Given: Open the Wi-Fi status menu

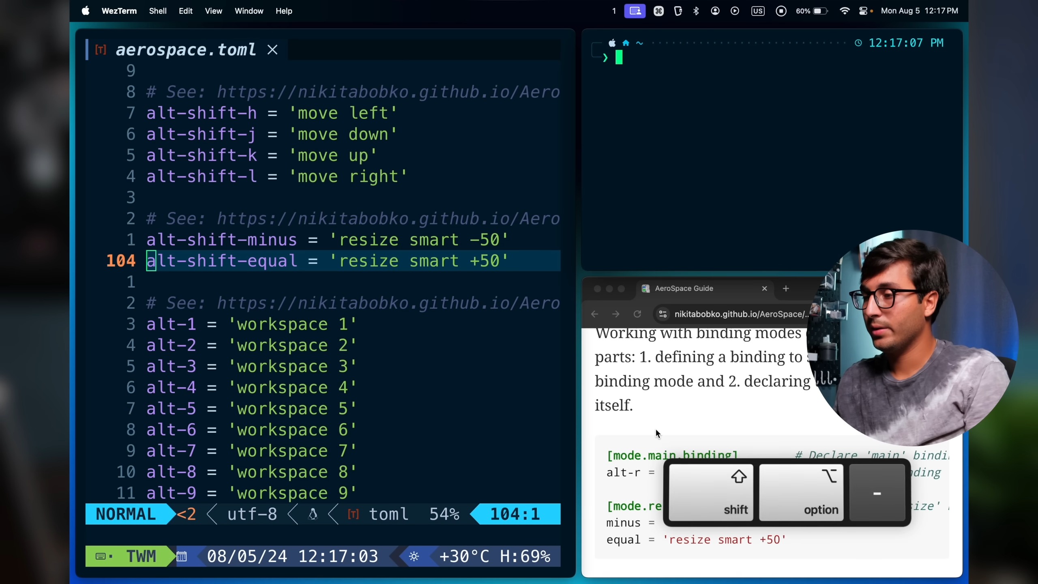Looking at the screenshot, I should [844, 11].
